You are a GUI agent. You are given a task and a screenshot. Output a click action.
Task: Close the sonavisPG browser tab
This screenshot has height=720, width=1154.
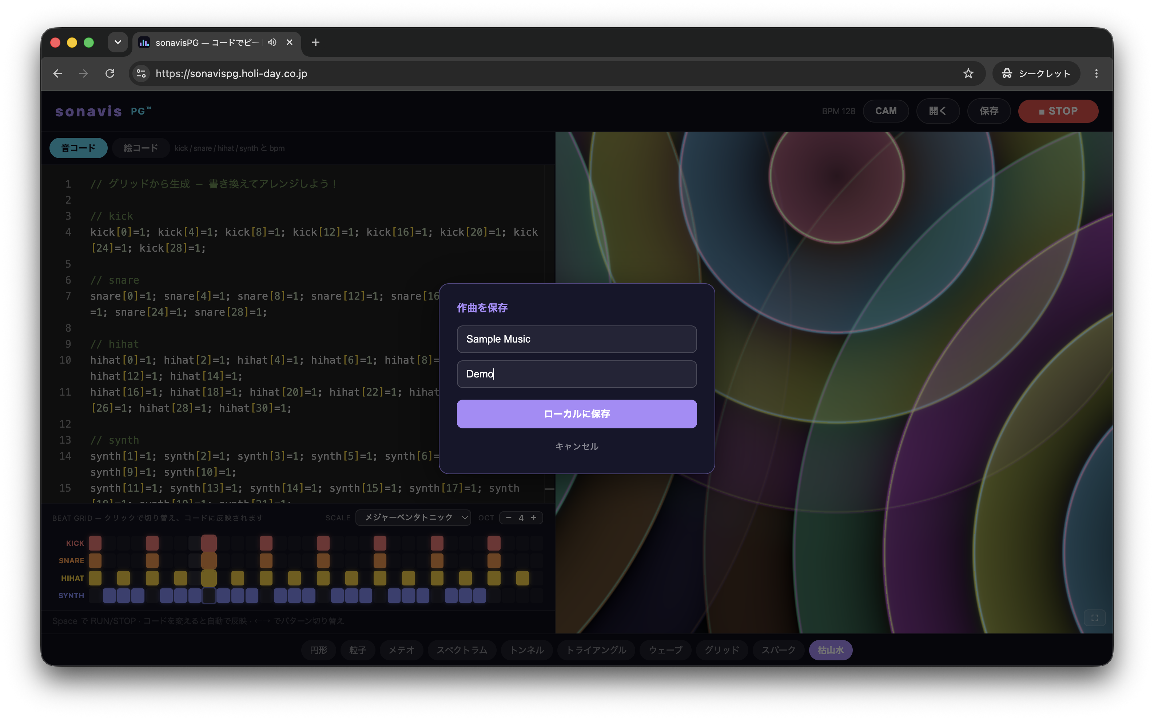tap(290, 43)
